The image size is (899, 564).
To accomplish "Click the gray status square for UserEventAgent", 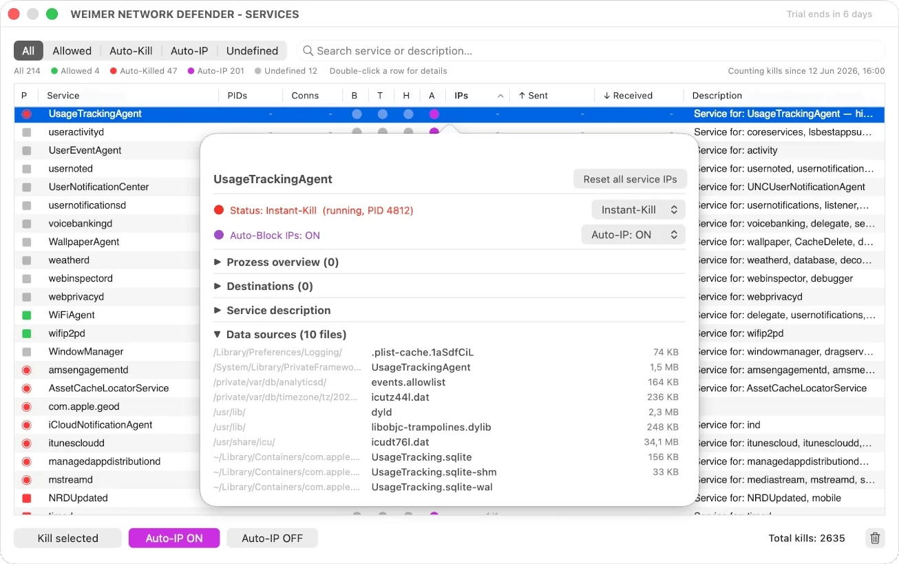I will coord(27,151).
